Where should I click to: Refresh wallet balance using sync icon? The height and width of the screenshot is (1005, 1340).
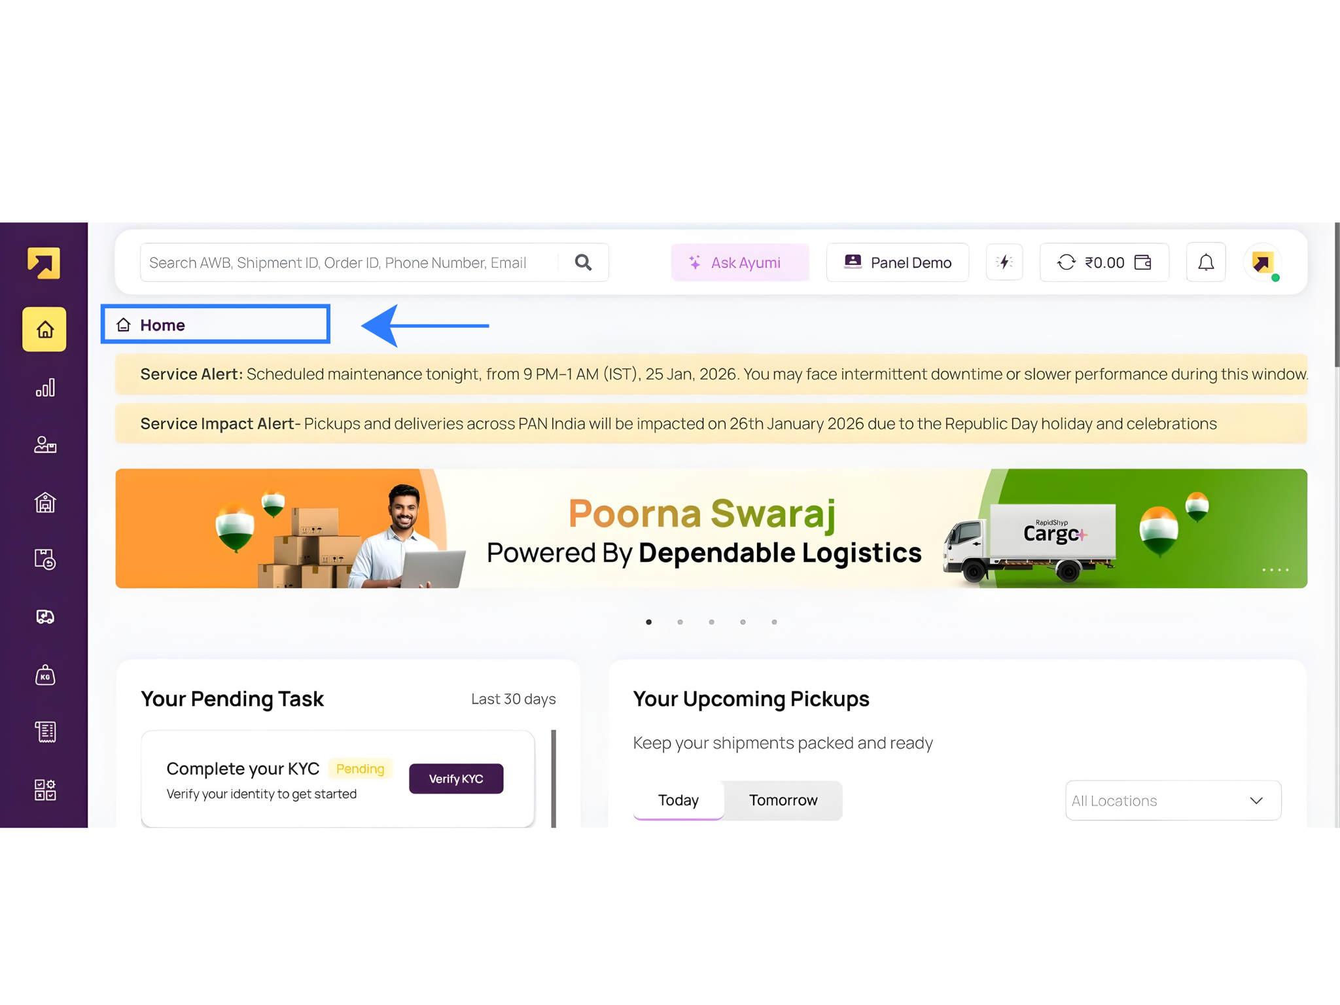1067,262
